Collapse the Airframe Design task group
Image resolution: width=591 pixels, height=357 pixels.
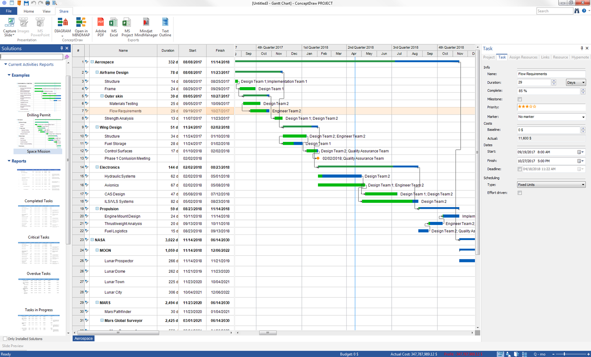click(x=97, y=73)
